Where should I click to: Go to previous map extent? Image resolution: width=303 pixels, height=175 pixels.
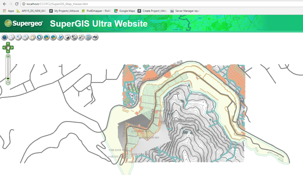point(46,37)
